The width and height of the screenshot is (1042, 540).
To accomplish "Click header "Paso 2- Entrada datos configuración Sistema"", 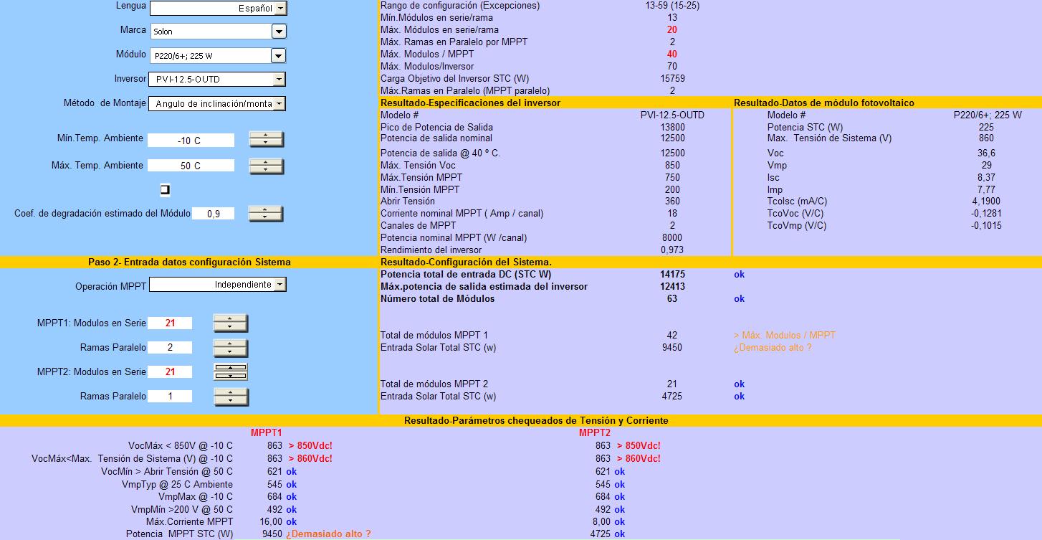I will pos(189,262).
